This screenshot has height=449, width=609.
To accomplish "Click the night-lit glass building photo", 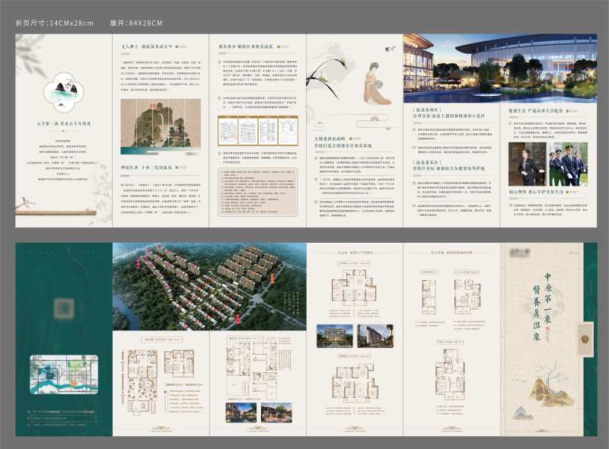I will [498, 68].
